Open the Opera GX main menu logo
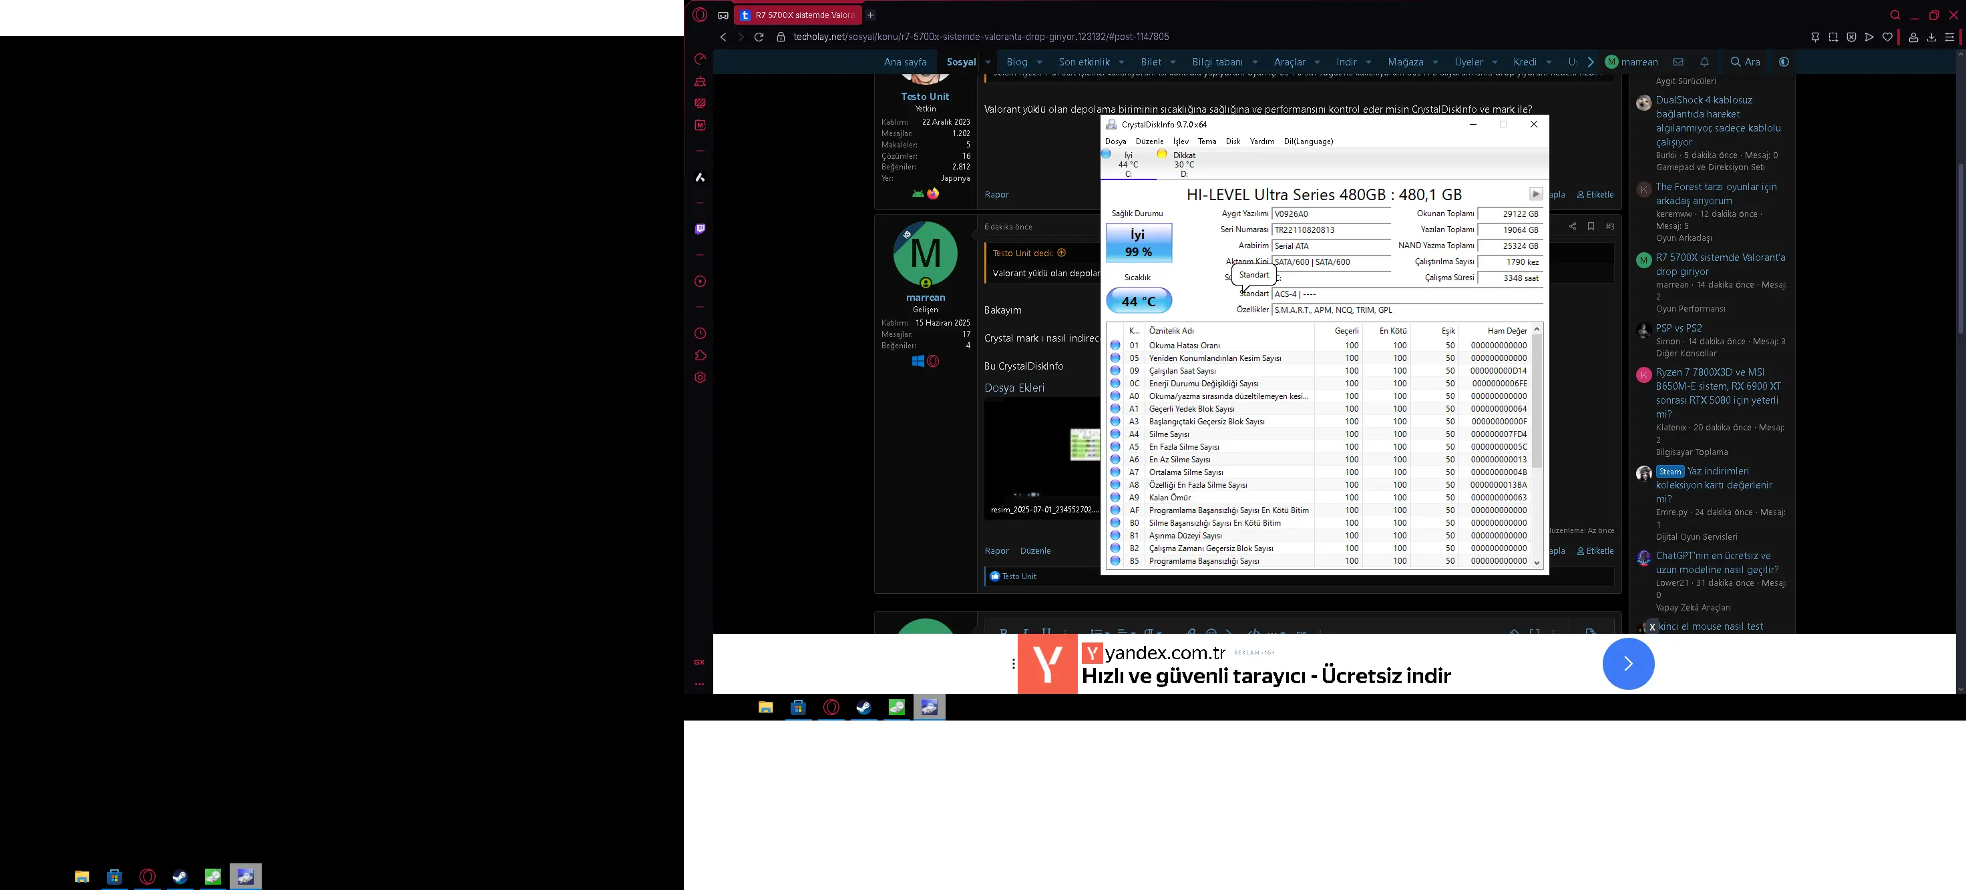 (x=700, y=15)
